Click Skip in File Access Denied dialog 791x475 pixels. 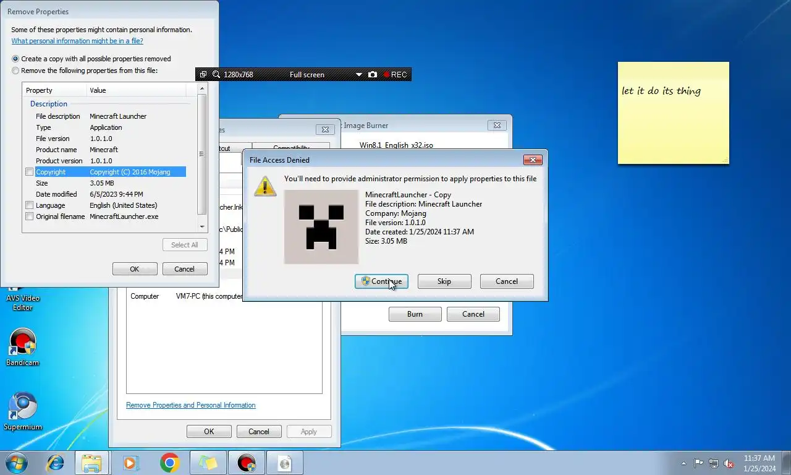coord(444,281)
